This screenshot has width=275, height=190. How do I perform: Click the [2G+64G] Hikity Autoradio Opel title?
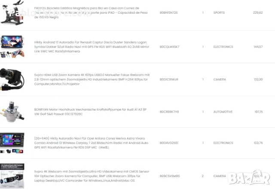[92, 143]
